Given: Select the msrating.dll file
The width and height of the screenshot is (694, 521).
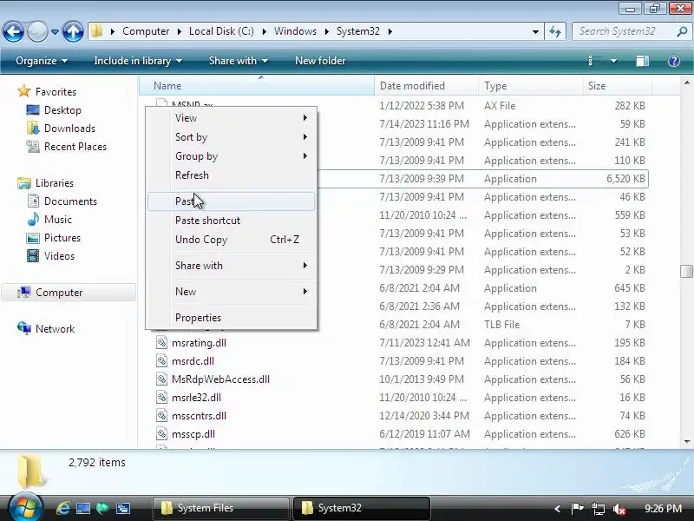Looking at the screenshot, I should point(199,343).
